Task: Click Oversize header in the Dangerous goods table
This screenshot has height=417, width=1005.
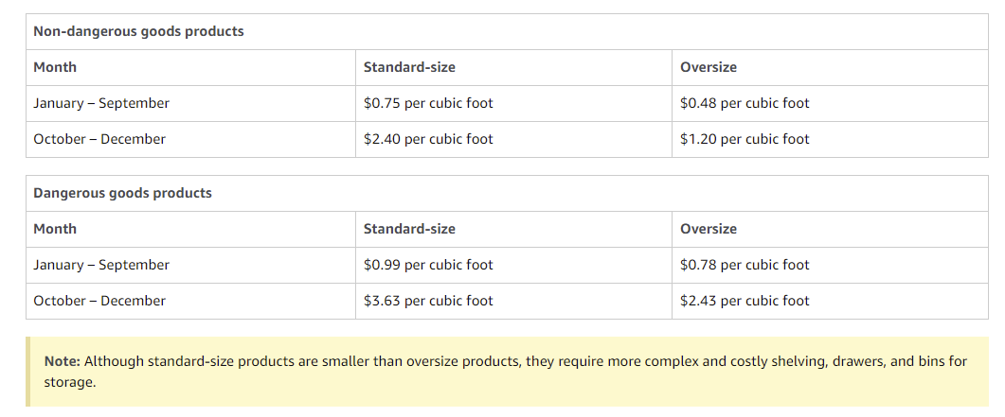Action: pos(709,229)
